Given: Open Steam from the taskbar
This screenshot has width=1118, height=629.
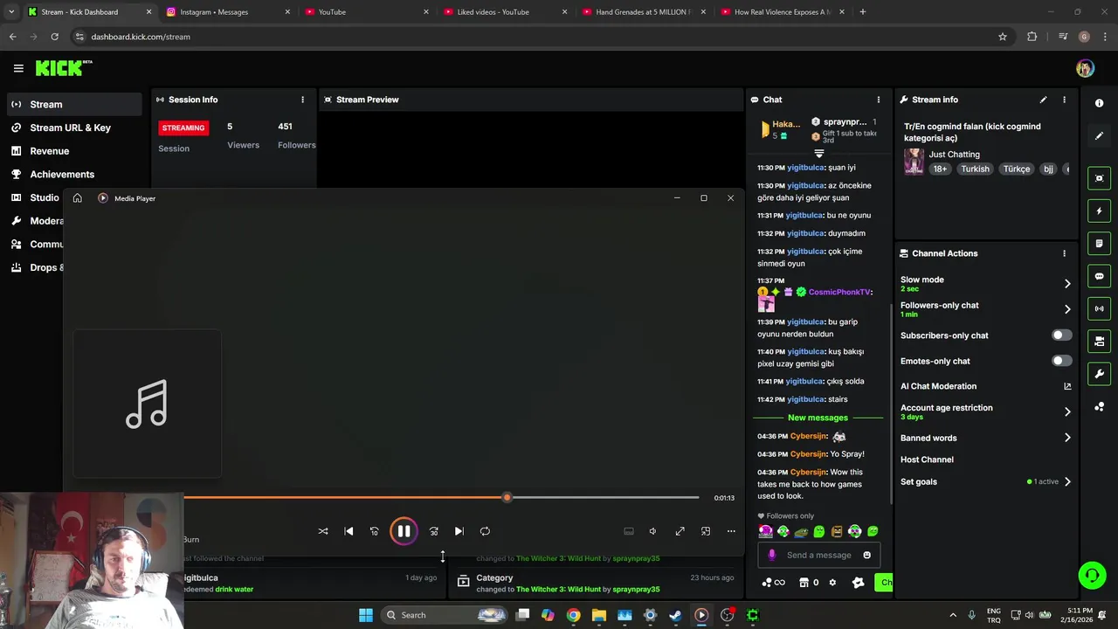Looking at the screenshot, I should pyautogui.click(x=675, y=615).
